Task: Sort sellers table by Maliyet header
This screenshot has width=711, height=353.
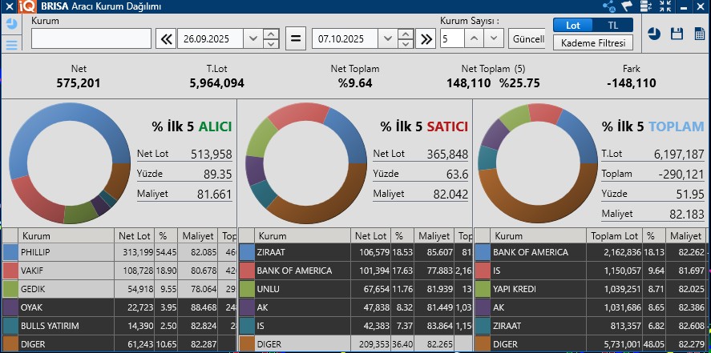Action: click(x=434, y=236)
